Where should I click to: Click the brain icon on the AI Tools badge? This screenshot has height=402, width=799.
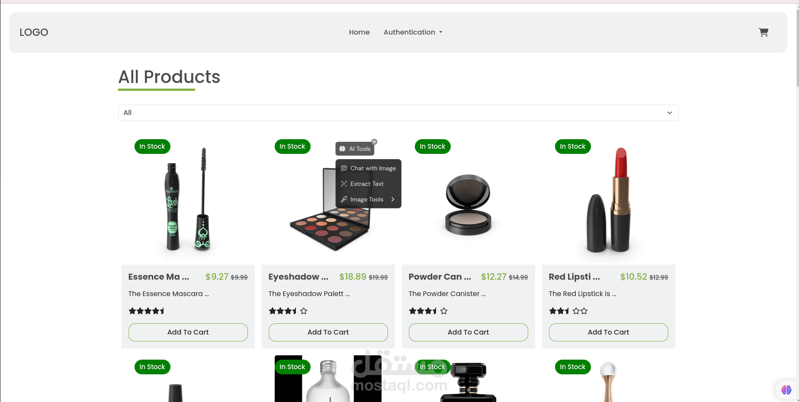pos(342,148)
